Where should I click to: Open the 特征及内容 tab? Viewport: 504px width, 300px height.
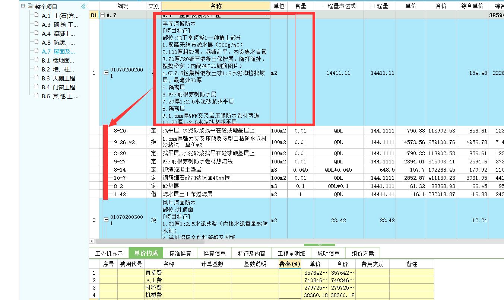[x=252, y=253]
